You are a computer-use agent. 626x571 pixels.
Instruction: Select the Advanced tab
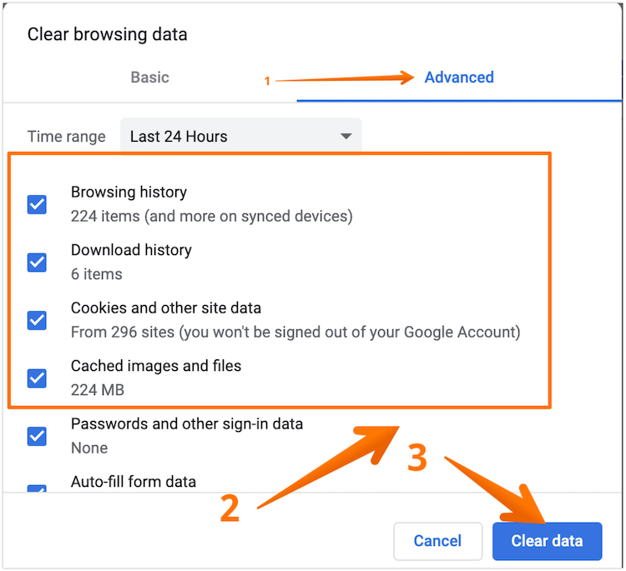(x=458, y=78)
